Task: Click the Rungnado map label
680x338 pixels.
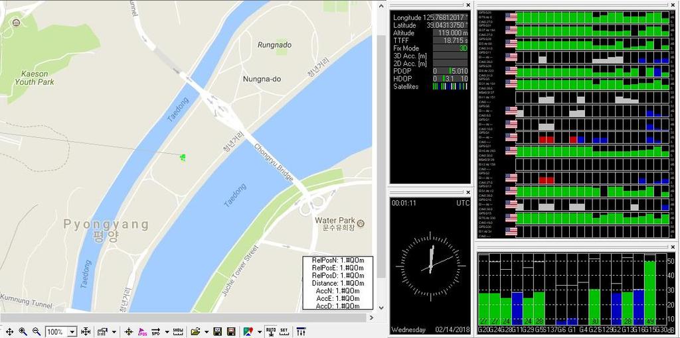Action: [x=274, y=45]
